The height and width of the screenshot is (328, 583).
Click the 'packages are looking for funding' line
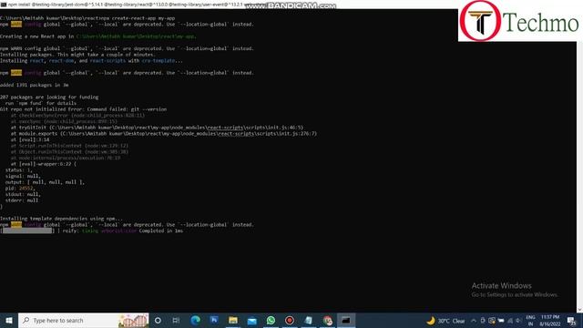point(49,97)
